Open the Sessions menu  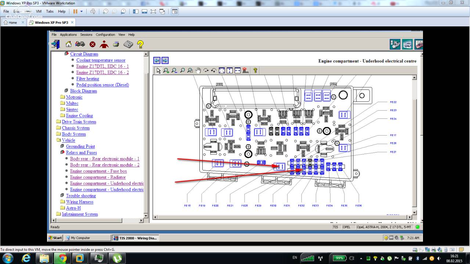86,35
